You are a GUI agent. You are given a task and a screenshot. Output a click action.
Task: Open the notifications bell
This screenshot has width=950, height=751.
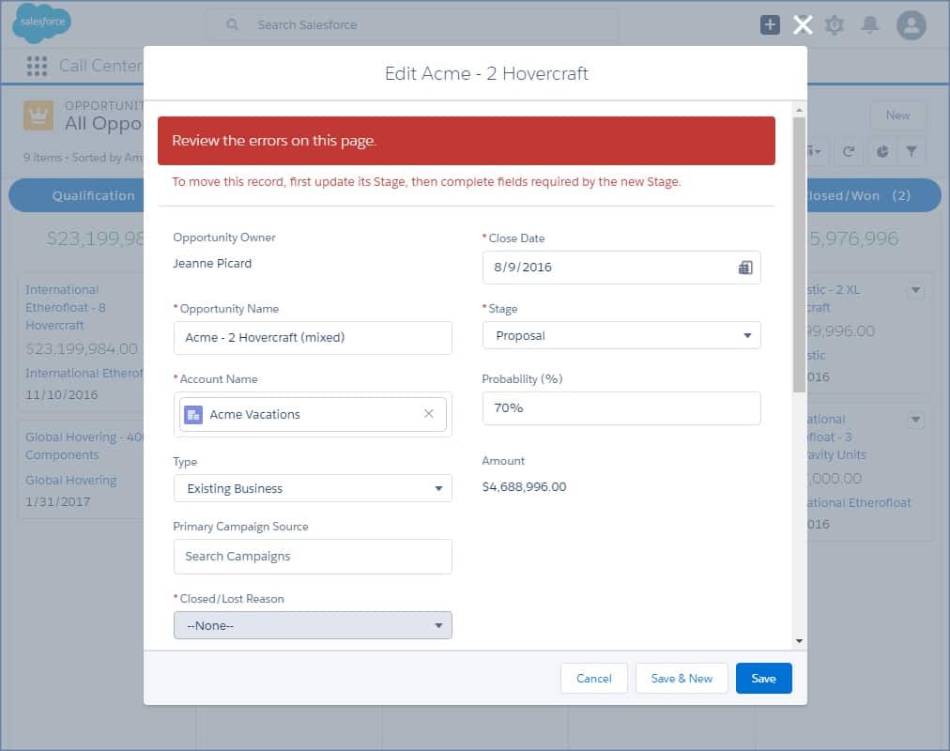tap(870, 24)
